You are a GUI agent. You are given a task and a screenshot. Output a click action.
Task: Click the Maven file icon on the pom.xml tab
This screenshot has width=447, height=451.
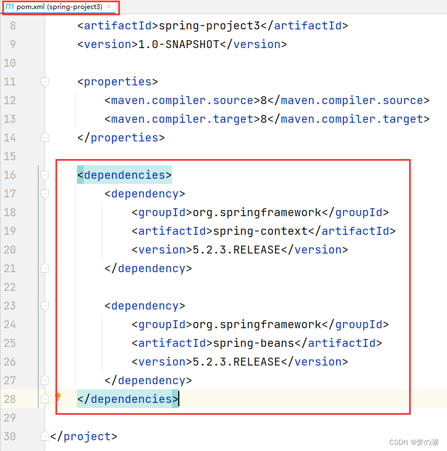10,6
